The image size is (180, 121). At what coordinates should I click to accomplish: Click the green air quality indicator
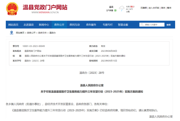(115, 10)
